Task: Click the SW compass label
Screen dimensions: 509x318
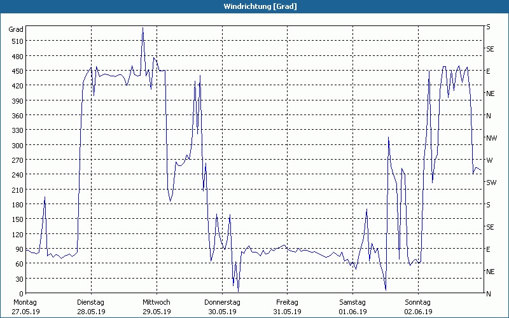Action: click(491, 183)
